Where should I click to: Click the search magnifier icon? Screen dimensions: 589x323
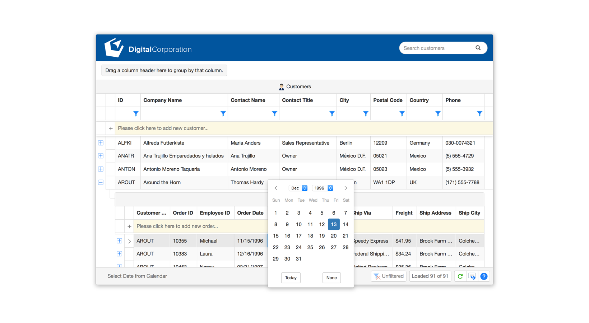(478, 48)
